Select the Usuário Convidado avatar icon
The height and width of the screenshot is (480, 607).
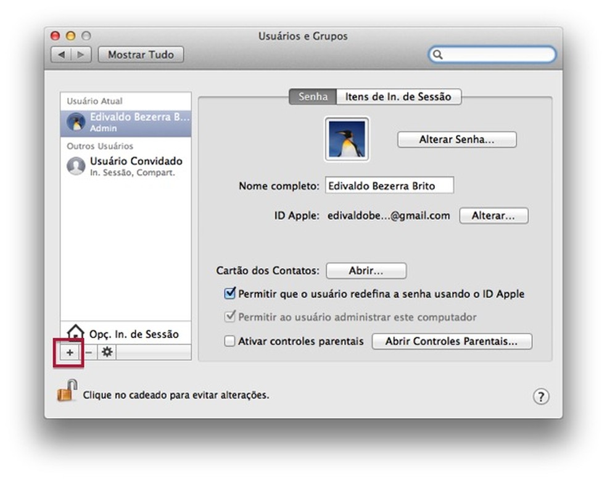pos(76,166)
